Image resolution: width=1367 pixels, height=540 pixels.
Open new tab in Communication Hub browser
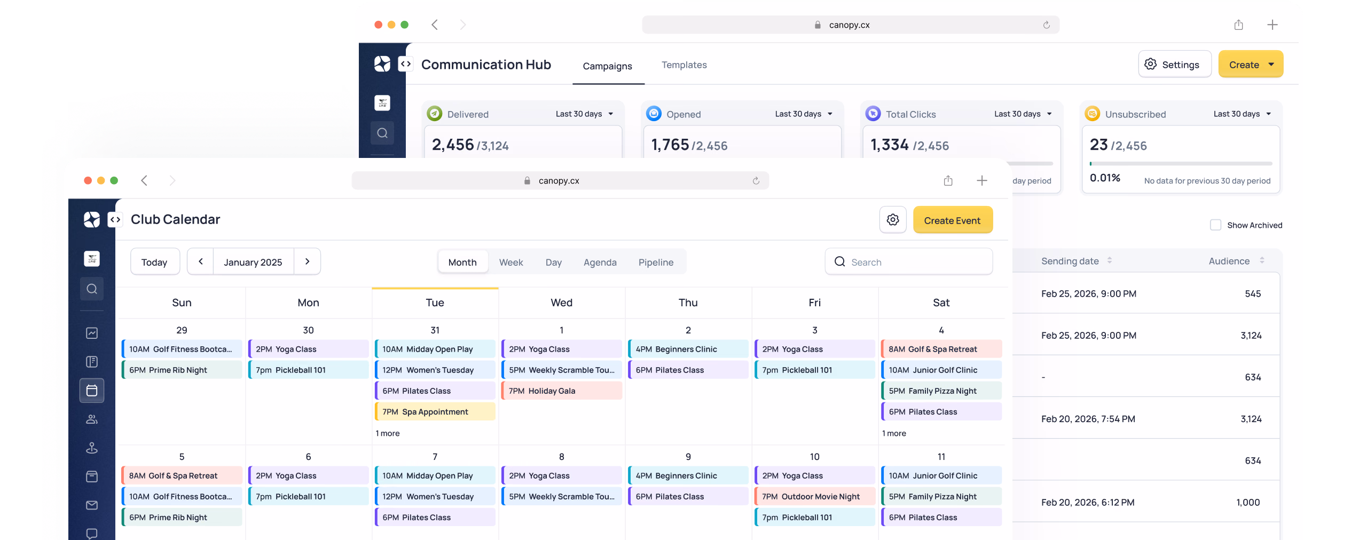[1272, 25]
